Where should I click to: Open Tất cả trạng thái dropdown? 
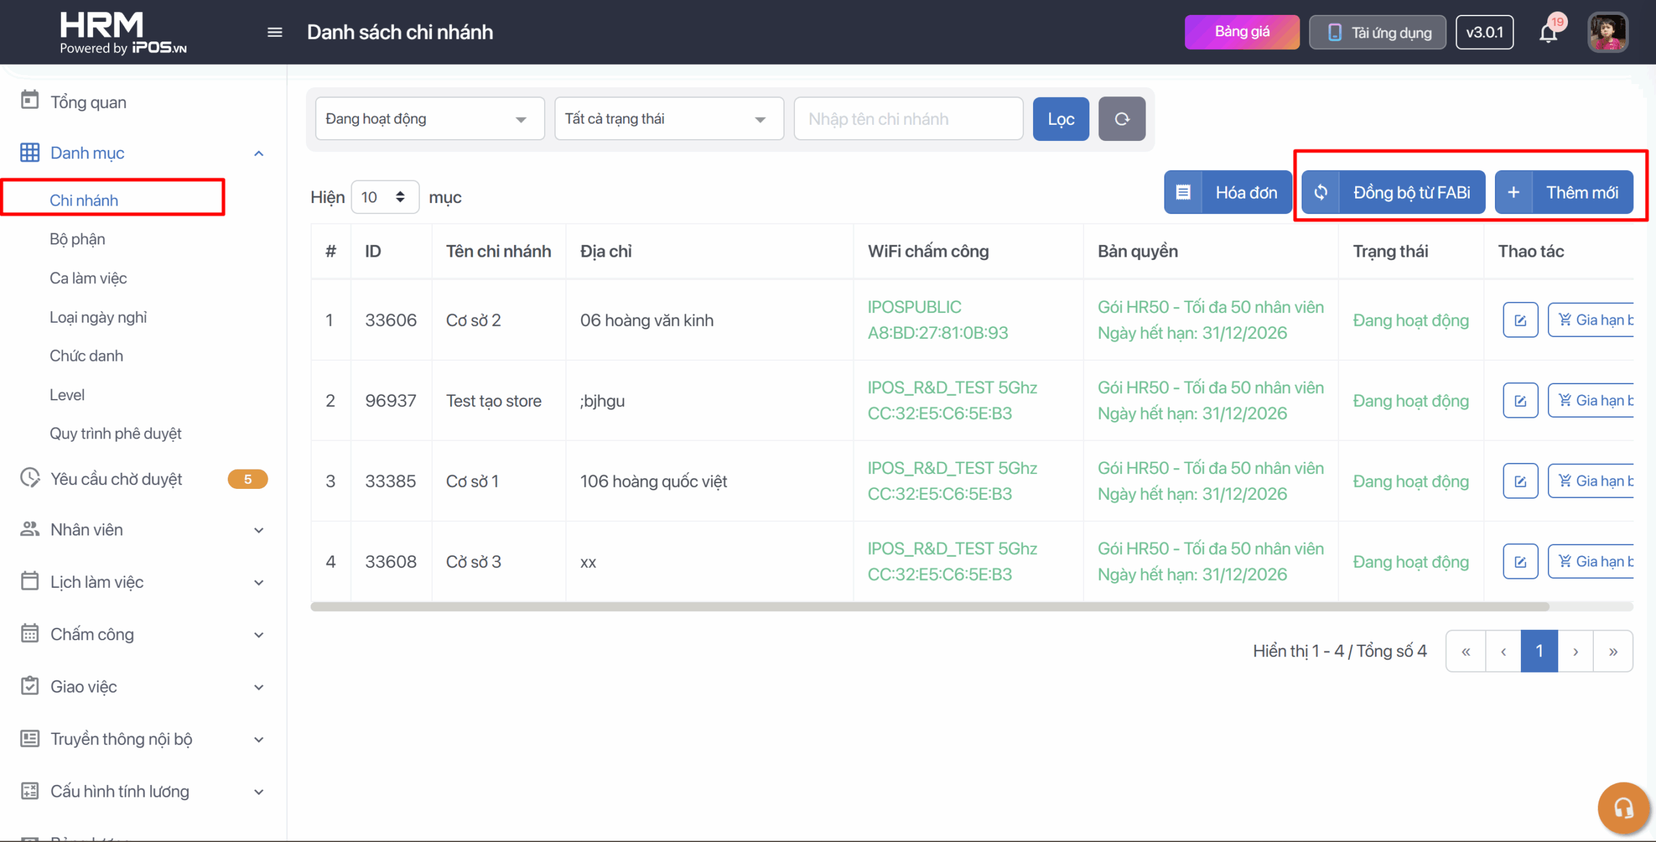coord(669,119)
